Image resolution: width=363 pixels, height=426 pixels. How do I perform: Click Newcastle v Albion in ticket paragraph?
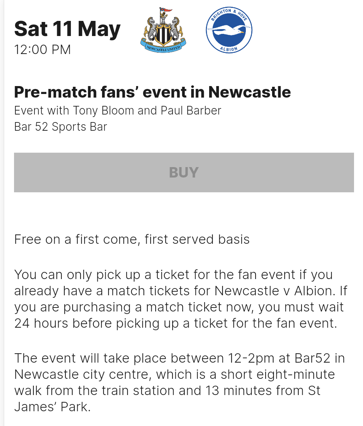(273, 291)
